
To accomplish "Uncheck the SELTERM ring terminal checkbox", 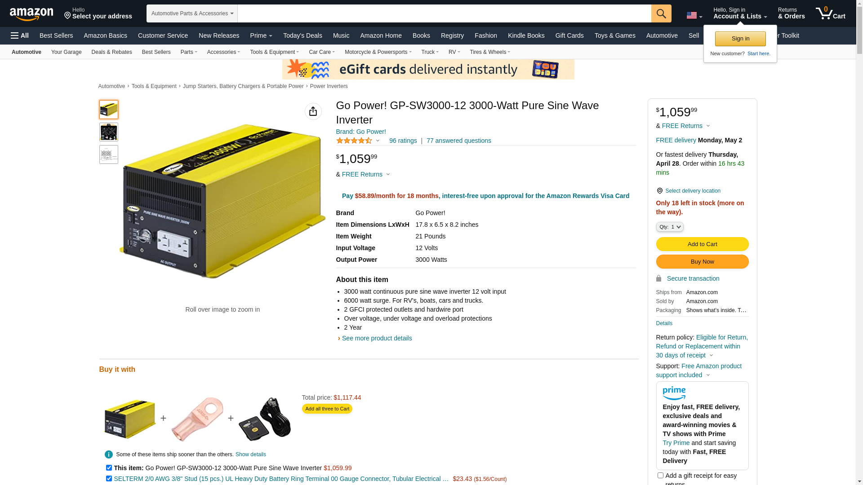I will pos(109,479).
